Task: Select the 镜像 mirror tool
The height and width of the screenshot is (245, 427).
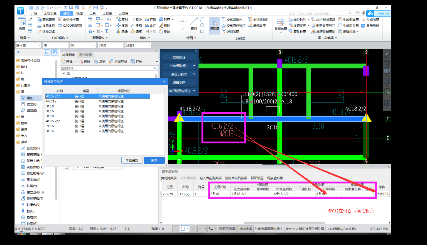Action: pyautogui.click(x=122, y=31)
